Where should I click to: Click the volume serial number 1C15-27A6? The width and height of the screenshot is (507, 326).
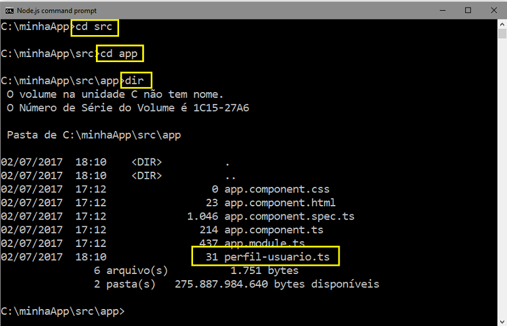(x=221, y=108)
